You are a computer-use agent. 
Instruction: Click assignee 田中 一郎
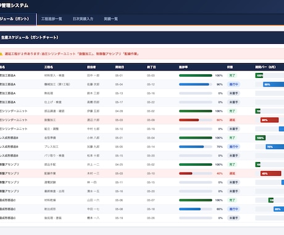[93, 75]
